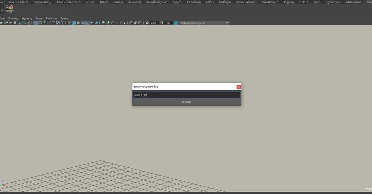372x194 pixels.
Task: Switch to Curves / Surfaces shelf tab
Action: (x=17, y=2)
